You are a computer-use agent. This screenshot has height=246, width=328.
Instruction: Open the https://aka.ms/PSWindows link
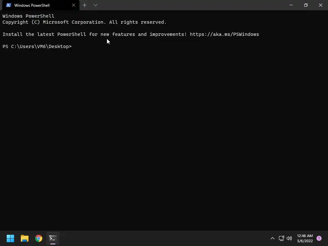(224, 34)
